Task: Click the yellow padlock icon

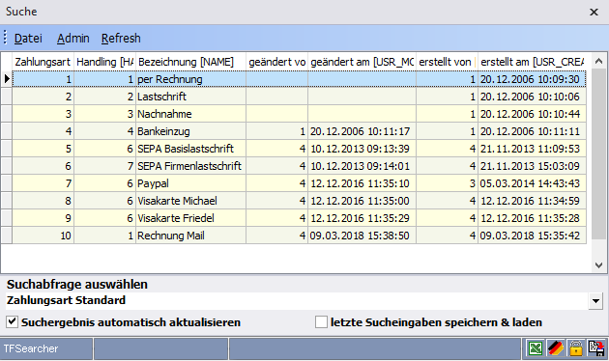Action: [x=576, y=348]
